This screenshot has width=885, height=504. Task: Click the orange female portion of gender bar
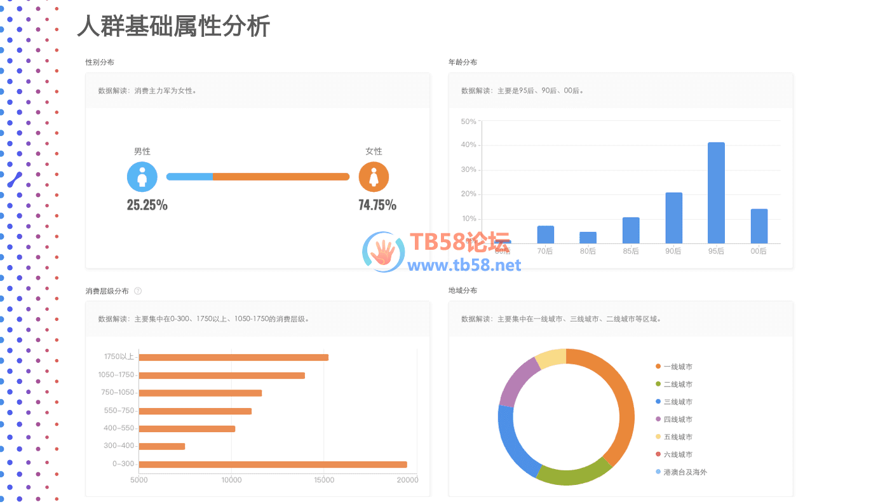[281, 177]
